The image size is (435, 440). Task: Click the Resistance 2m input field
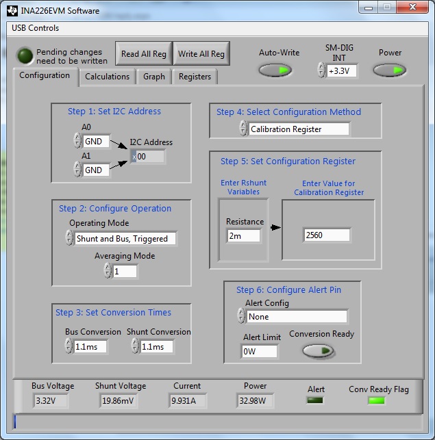(244, 235)
